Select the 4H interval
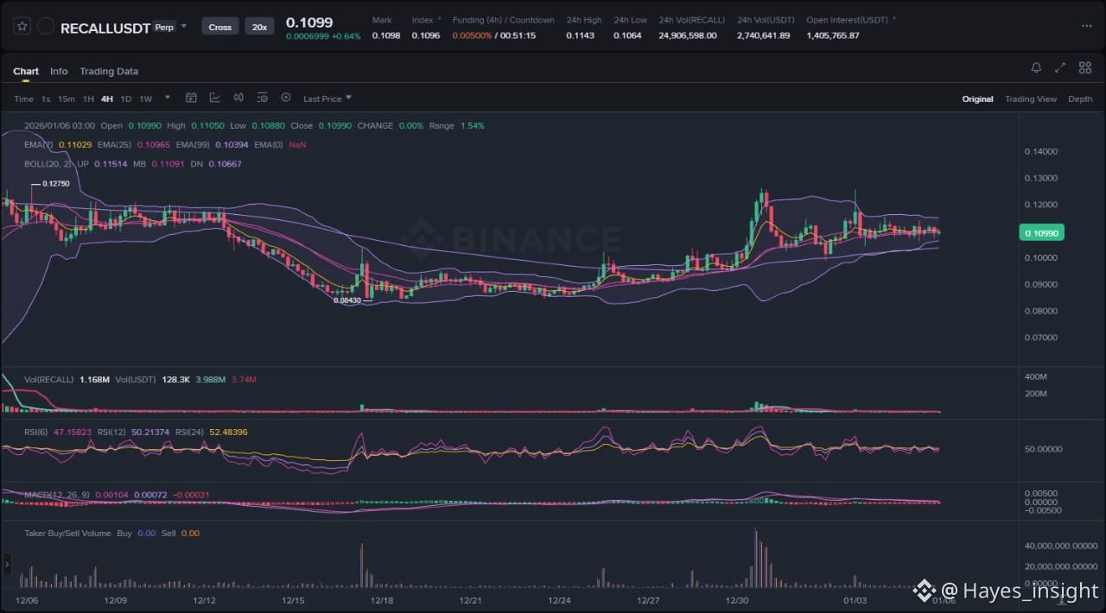 point(107,99)
